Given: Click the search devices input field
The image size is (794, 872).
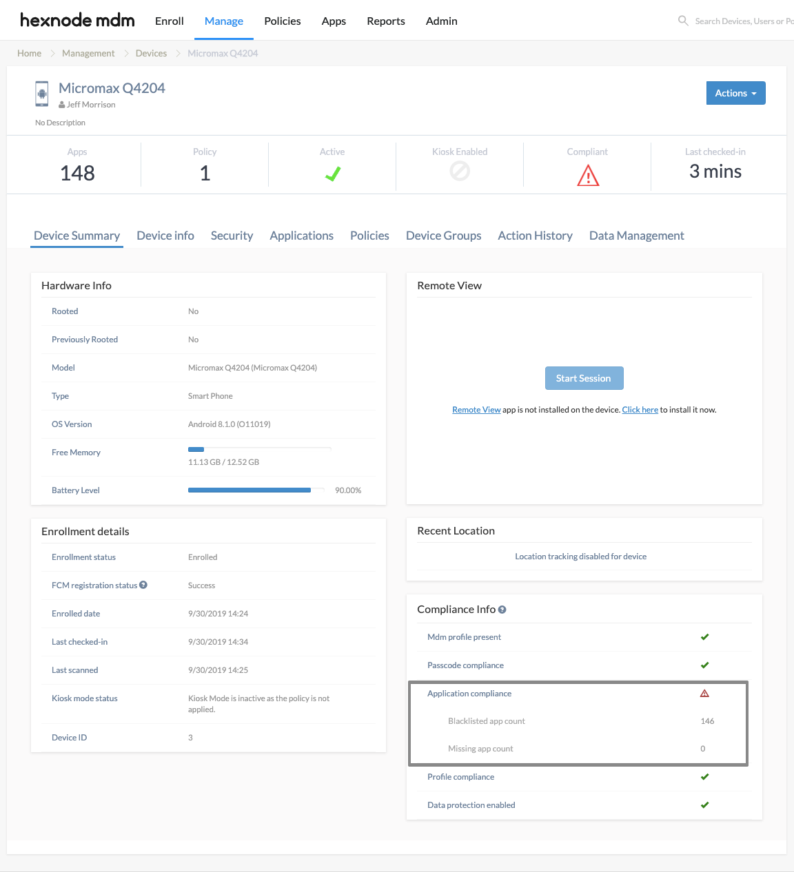Looking at the screenshot, I should point(744,21).
